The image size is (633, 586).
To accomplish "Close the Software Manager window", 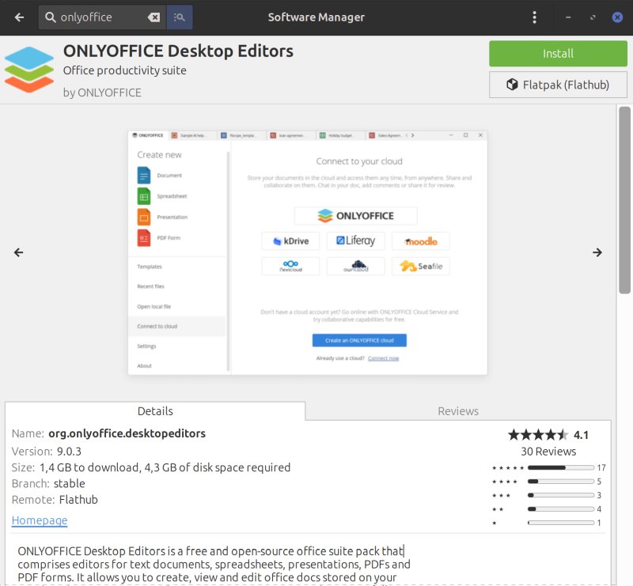I will pos(617,17).
